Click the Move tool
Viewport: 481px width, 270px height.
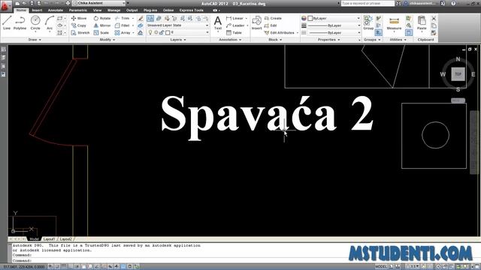79,18
